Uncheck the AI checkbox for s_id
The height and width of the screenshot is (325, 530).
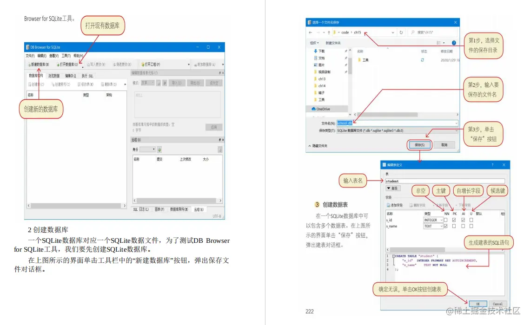pyautogui.click(x=463, y=220)
